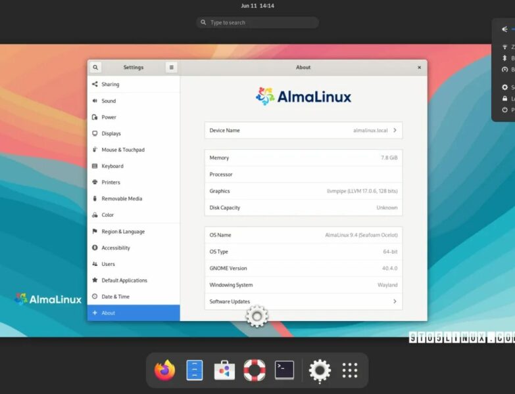Go to Accessibility settings
The image size is (515, 394).
pos(134,248)
